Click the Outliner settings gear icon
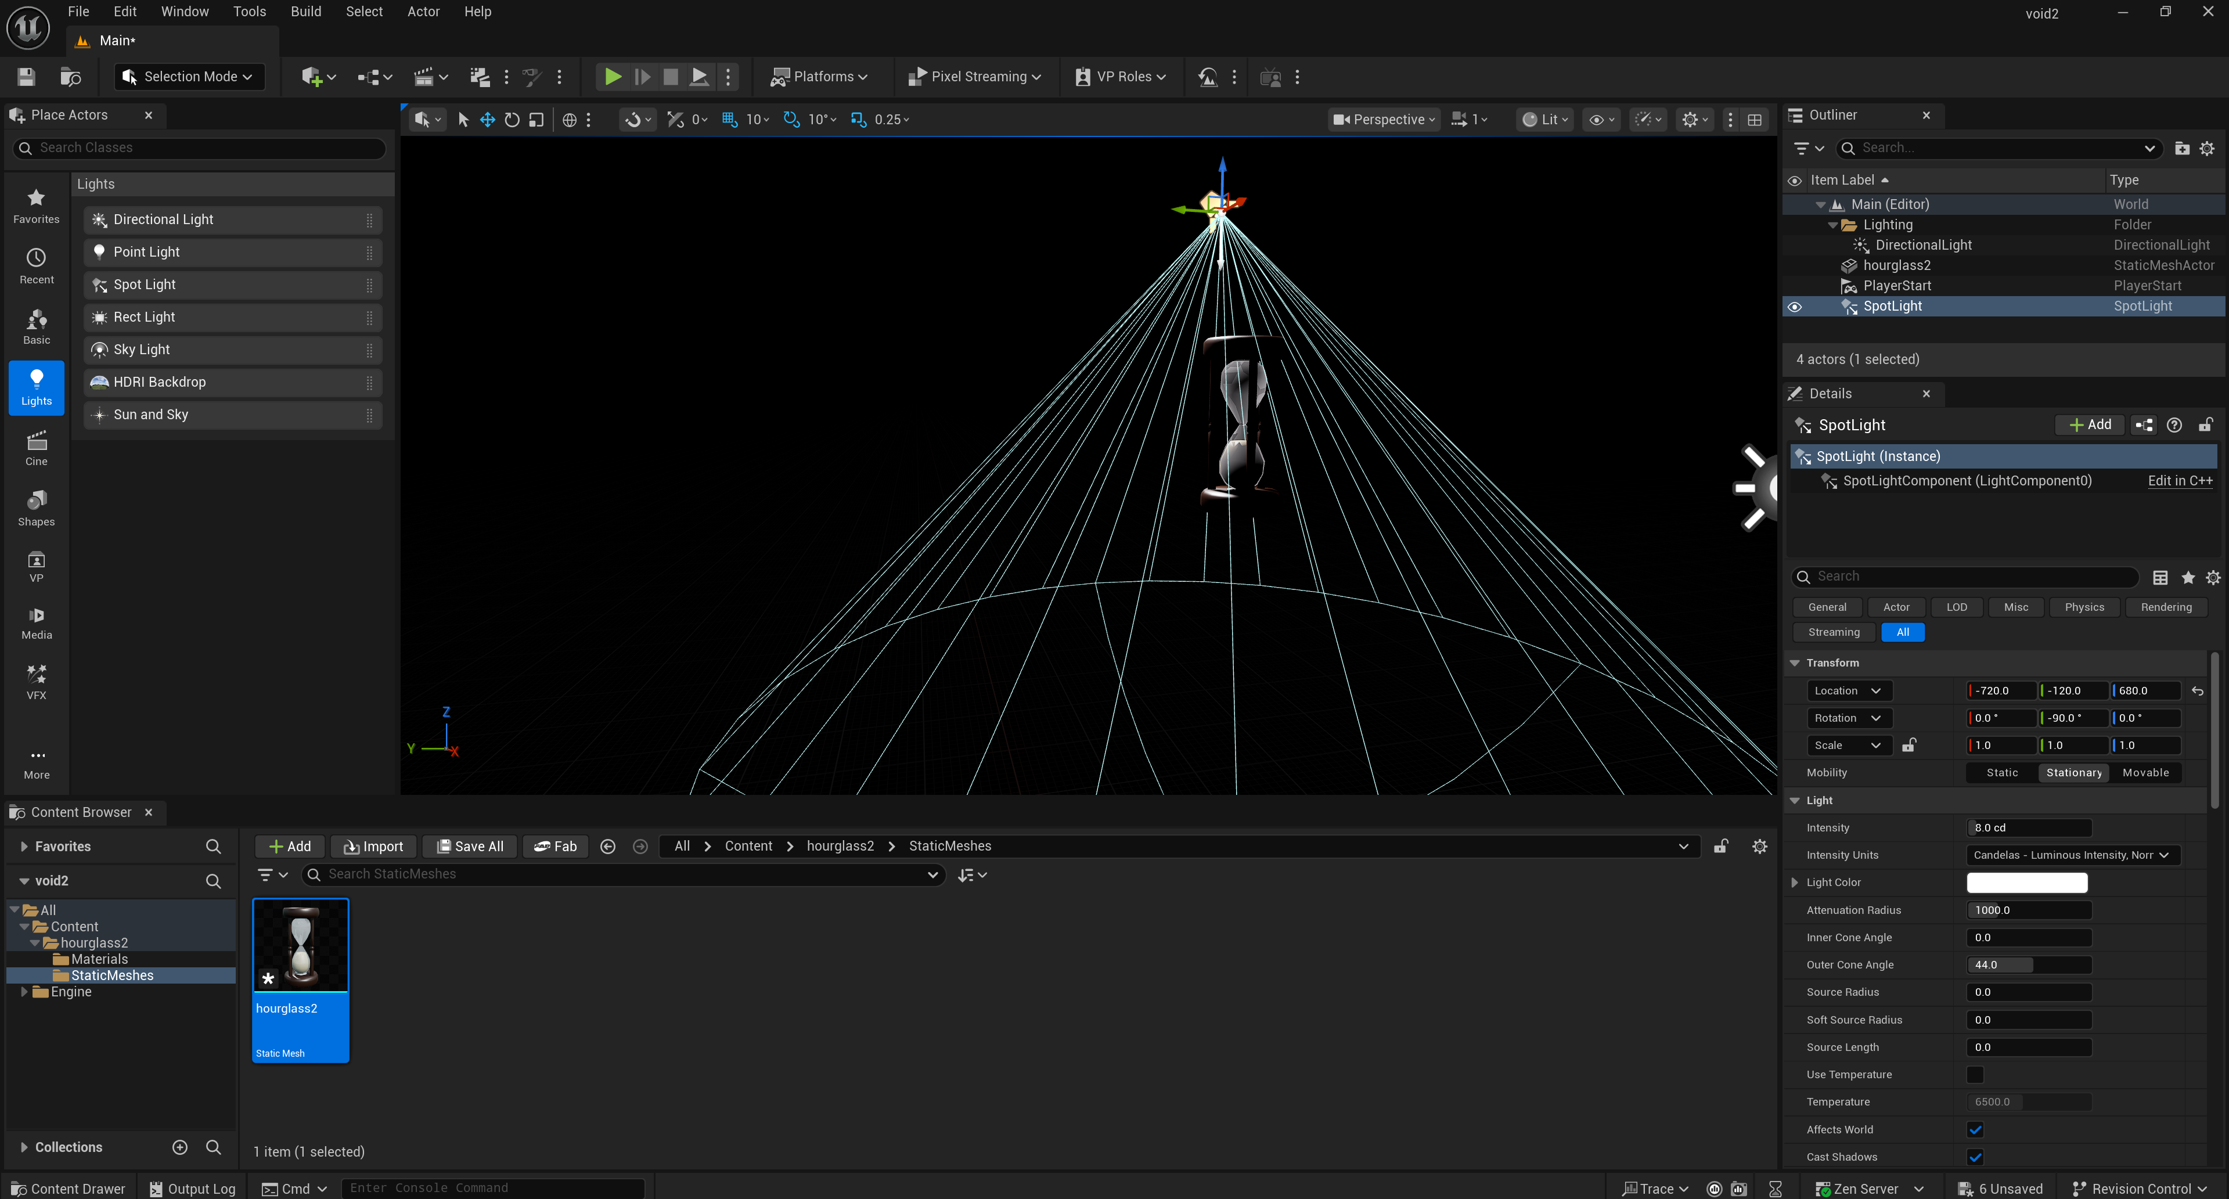This screenshot has height=1199, width=2229. click(2206, 148)
